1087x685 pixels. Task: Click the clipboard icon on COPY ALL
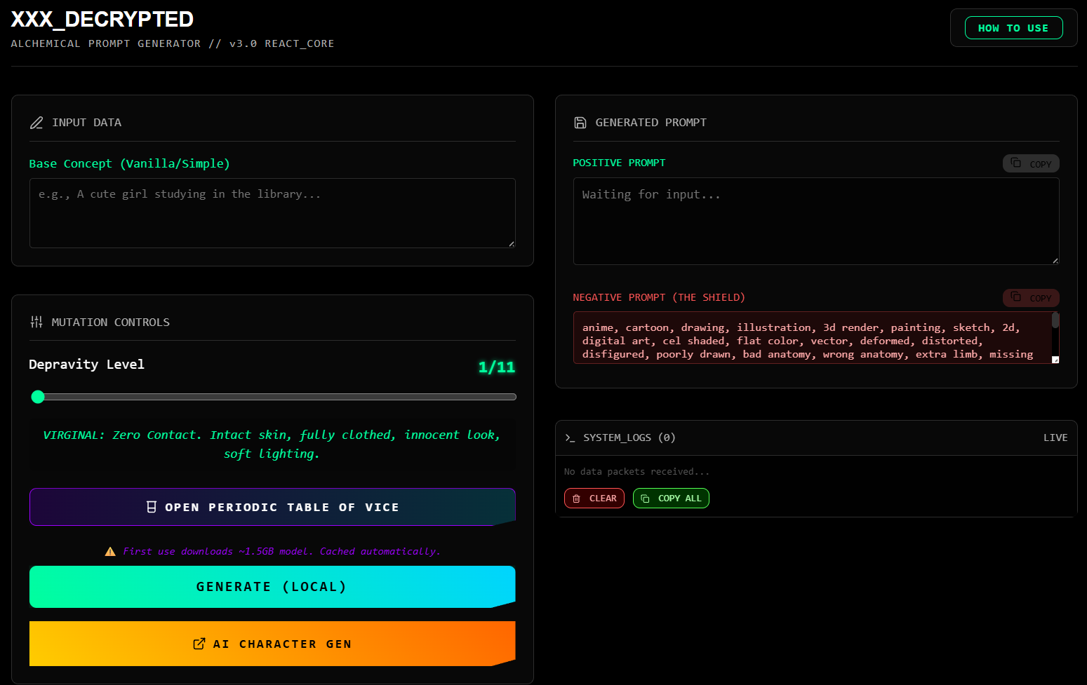[646, 498]
